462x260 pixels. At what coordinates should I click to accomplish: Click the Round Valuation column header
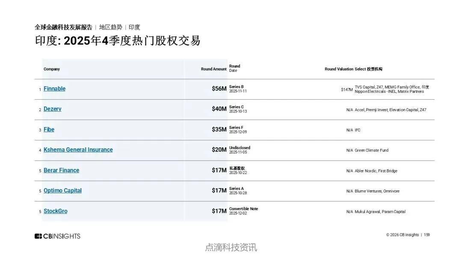click(x=339, y=69)
